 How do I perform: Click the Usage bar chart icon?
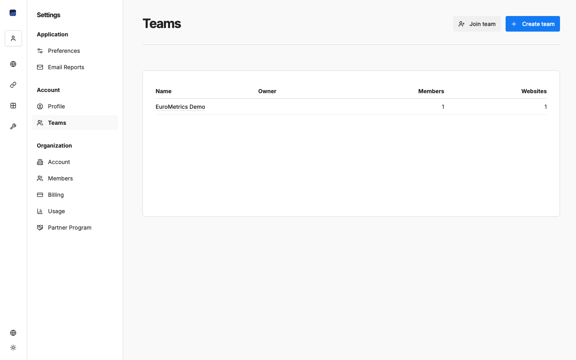click(x=40, y=211)
